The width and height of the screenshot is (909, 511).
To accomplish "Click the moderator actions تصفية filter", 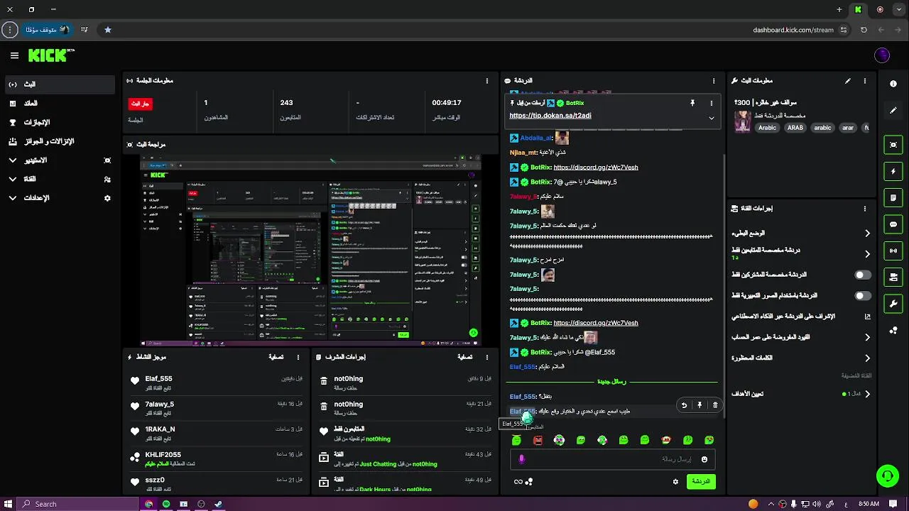I will point(464,357).
